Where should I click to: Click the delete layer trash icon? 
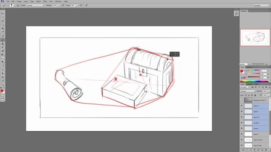tap(266, 150)
